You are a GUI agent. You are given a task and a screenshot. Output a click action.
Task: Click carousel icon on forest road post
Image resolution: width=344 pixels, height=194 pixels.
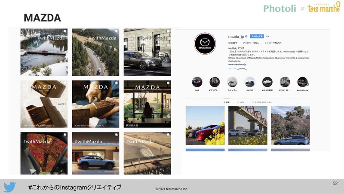[116, 31]
